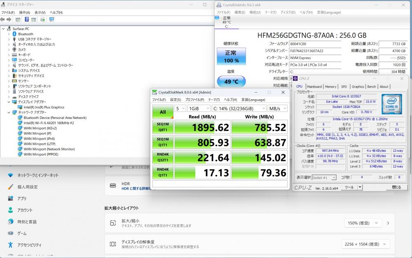
Task: Switch to the Mainboard tab in CPU-Z
Action: [x=314, y=86]
